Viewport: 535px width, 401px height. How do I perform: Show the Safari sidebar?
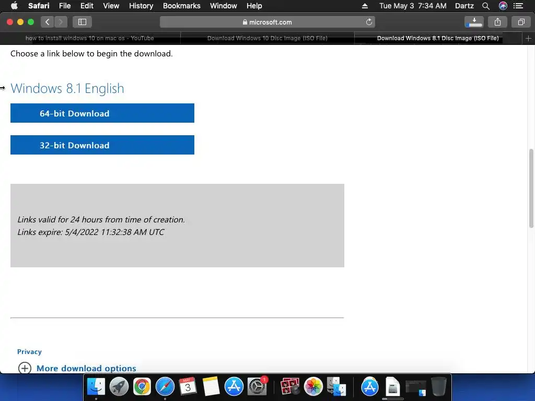82,22
